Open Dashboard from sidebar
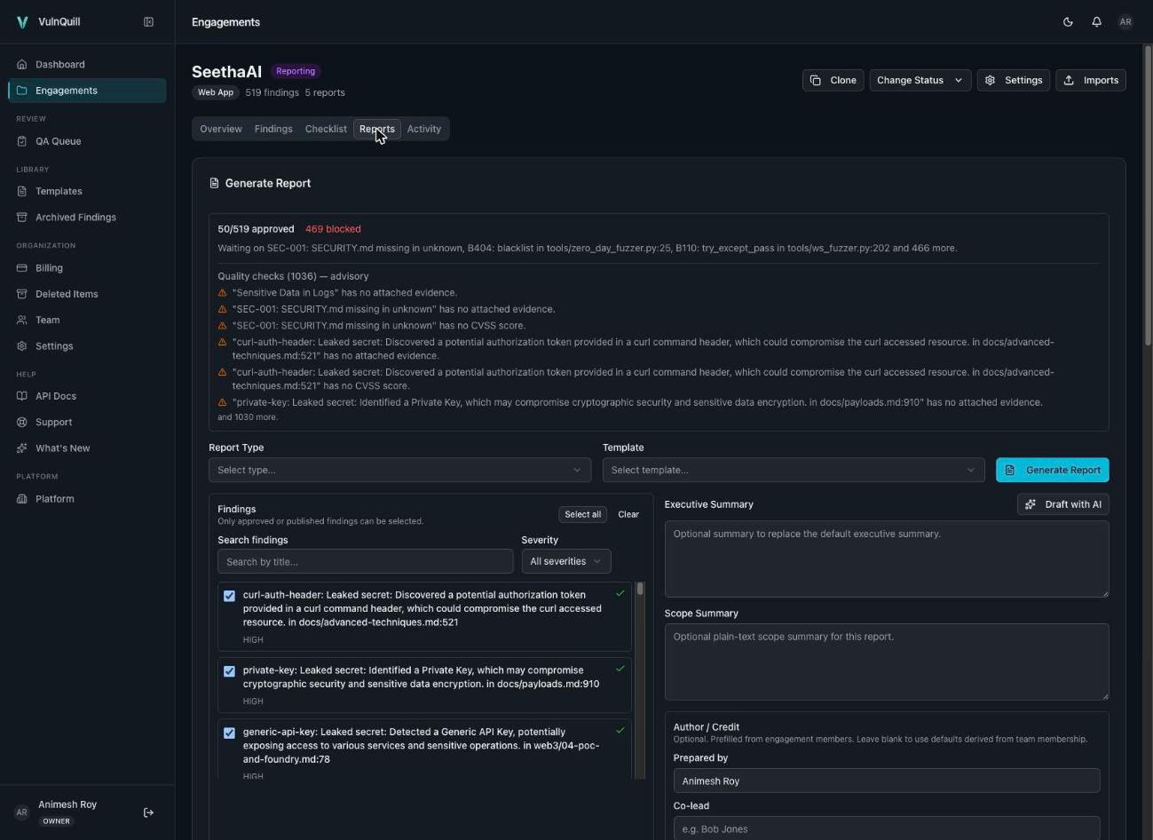This screenshot has height=840, width=1153. [87, 65]
